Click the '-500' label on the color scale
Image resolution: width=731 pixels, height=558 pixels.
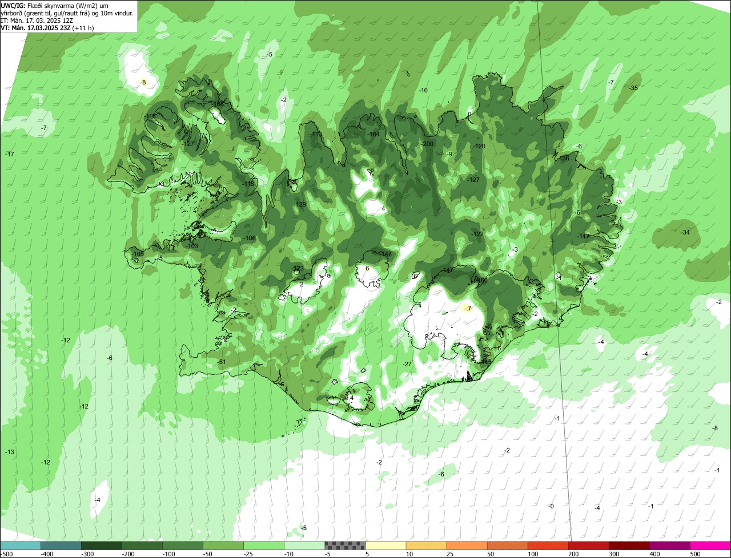click(7, 554)
